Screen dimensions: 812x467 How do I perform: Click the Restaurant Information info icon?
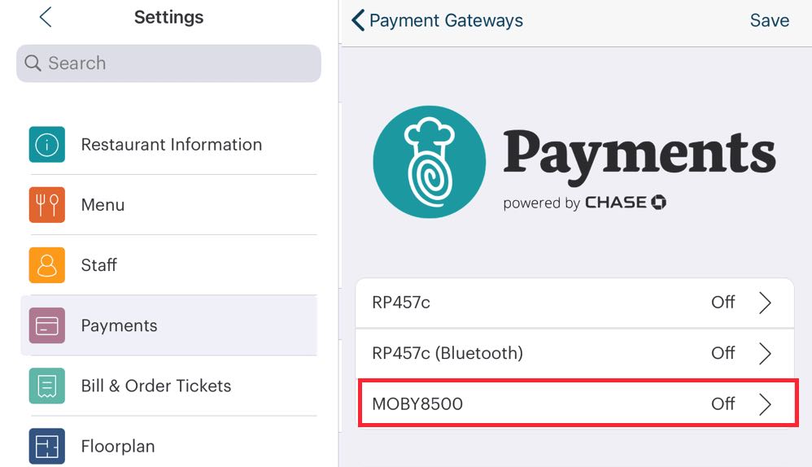[47, 145]
